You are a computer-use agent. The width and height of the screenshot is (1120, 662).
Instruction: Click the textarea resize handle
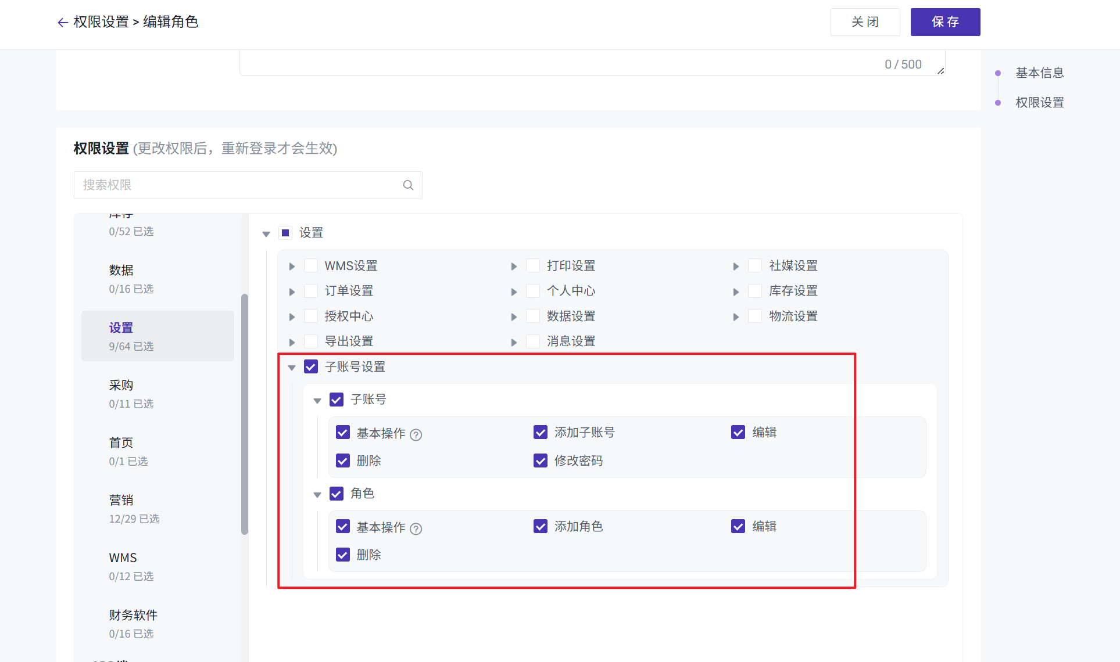(x=940, y=71)
